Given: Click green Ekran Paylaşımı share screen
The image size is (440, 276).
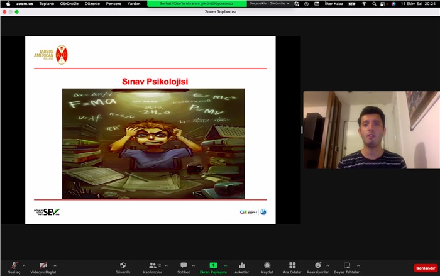Looking at the screenshot, I should [213, 268].
